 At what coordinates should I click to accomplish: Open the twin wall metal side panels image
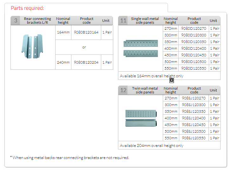pyautogui.click(x=141, y=118)
